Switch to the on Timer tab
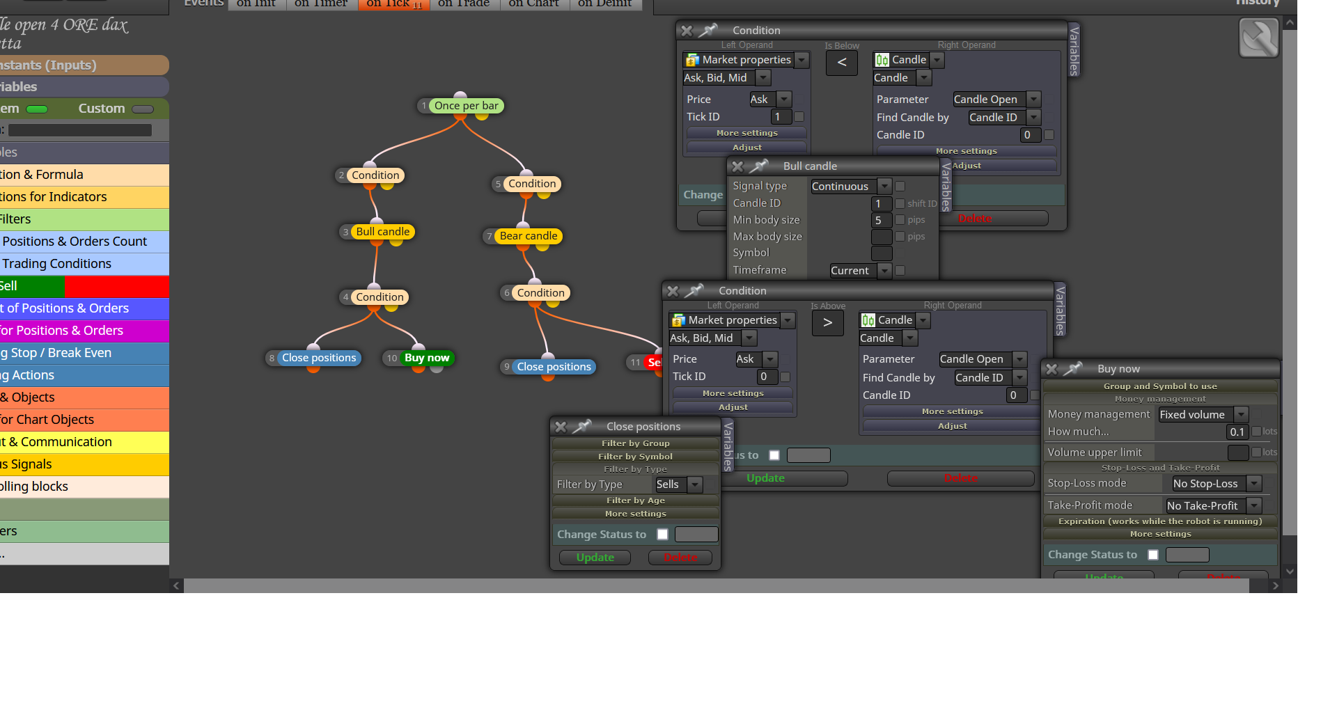Viewport: 1337px width, 717px height. (321, 4)
